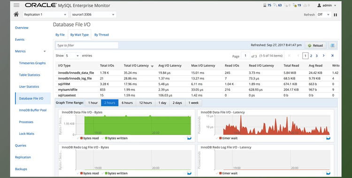The image size is (352, 178).
Task: Set graph time range to 1 day
Action: point(162,103)
